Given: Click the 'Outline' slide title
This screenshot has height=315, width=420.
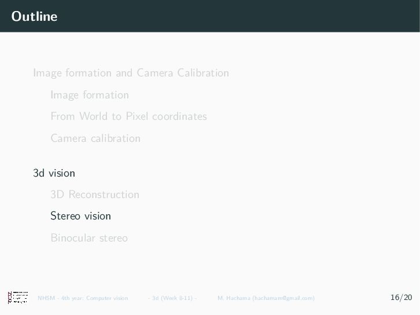Looking at the screenshot, I should (34, 16).
